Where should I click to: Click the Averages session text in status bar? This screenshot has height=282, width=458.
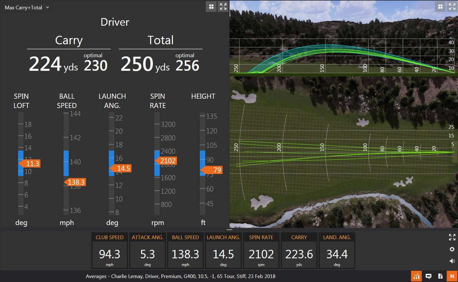[x=180, y=276]
